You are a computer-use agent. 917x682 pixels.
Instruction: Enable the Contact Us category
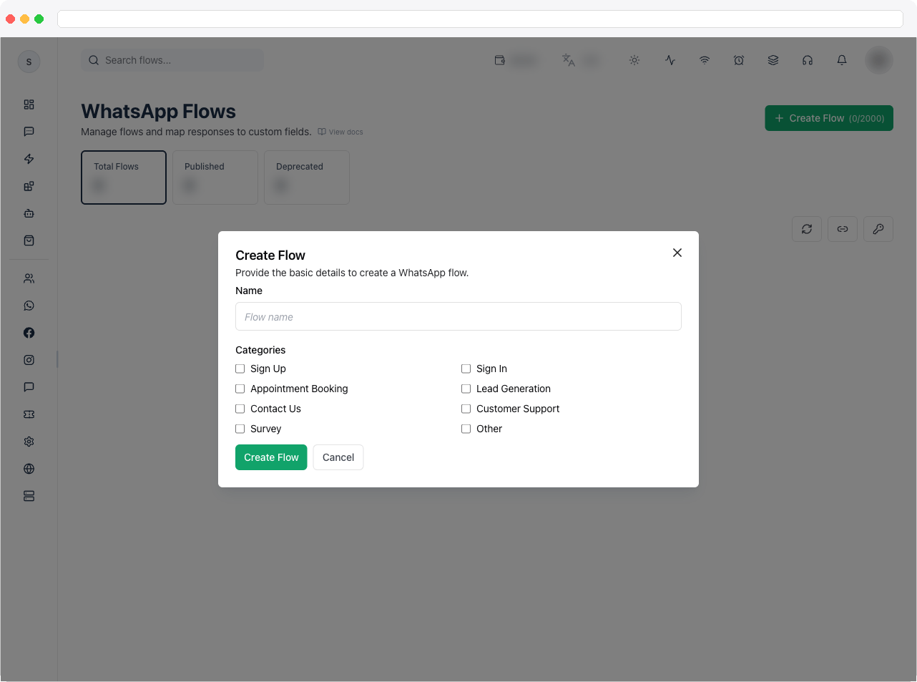pos(240,409)
